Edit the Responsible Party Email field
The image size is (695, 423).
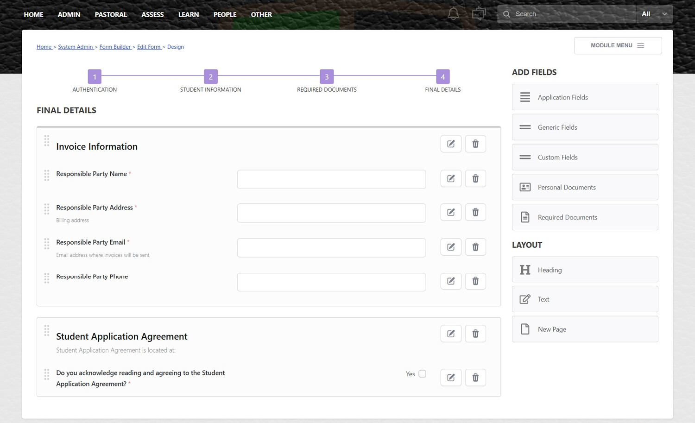451,247
